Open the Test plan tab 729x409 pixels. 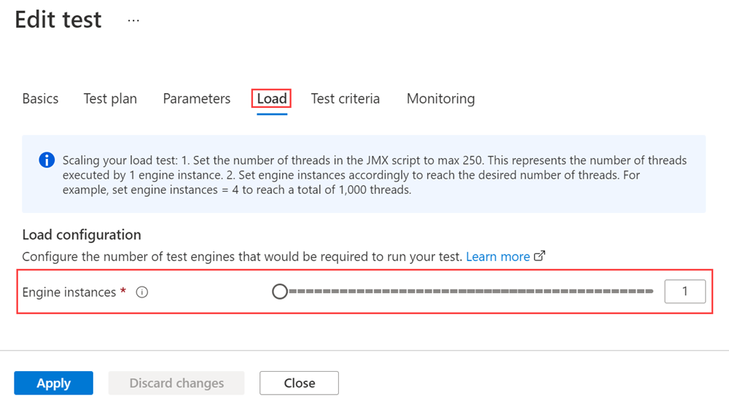(110, 98)
